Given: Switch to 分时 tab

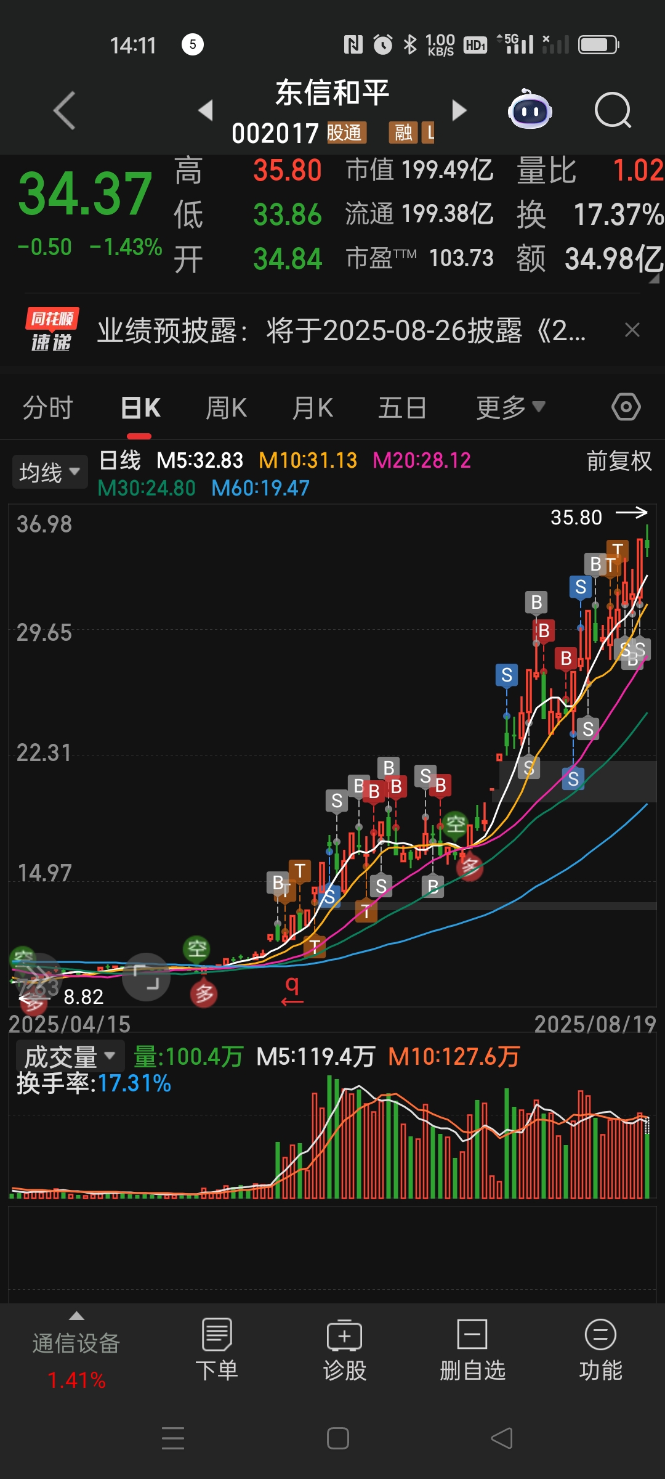Looking at the screenshot, I should [48, 407].
